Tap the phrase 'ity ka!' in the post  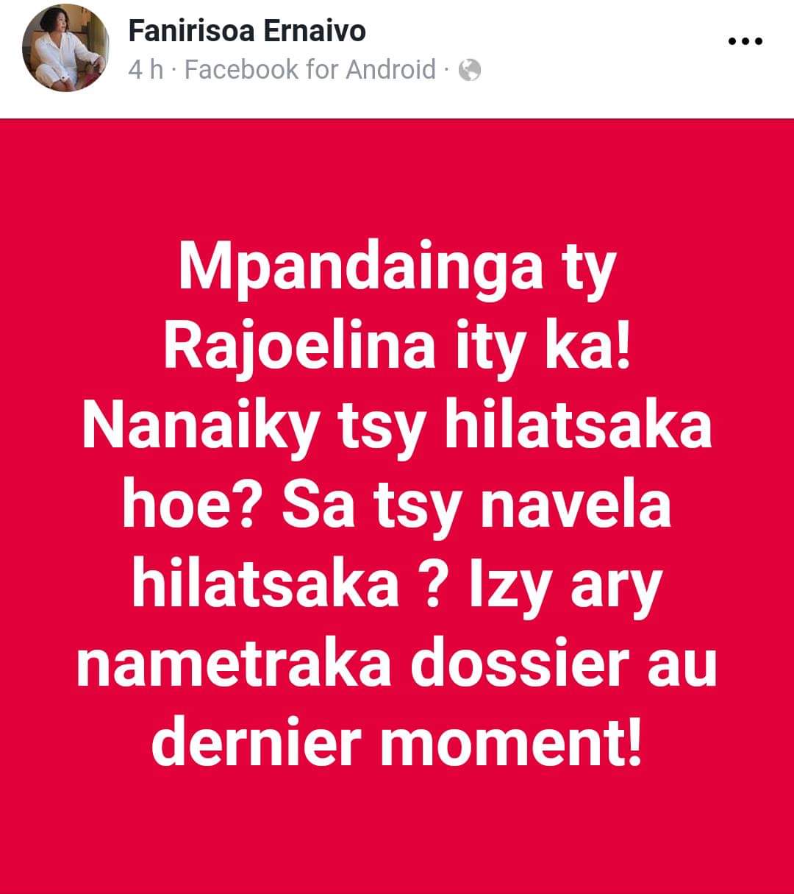click(538, 350)
